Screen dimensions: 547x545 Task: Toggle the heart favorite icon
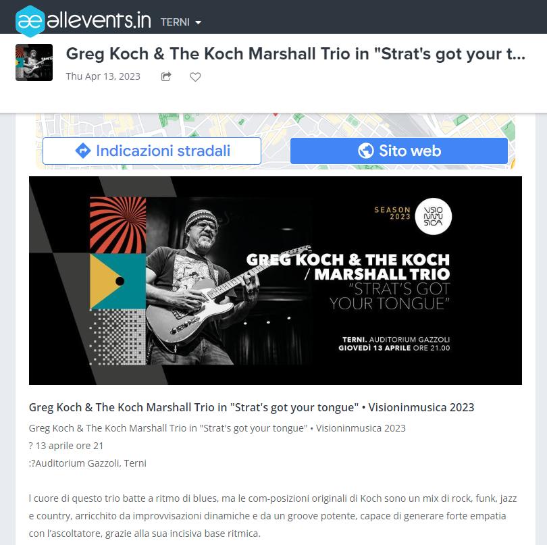(x=195, y=77)
